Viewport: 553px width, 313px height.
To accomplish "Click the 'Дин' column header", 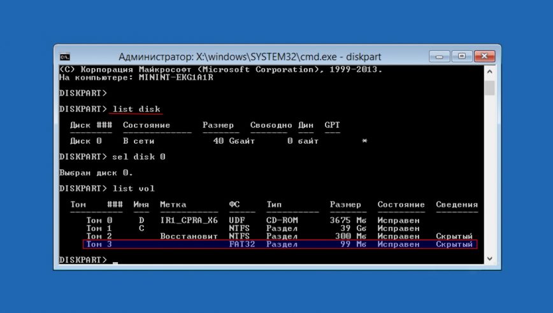I will [x=306, y=125].
